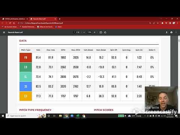The image size is (180, 135).
Task: Click the PITCH SCORES heading
Action: tap(103, 110)
